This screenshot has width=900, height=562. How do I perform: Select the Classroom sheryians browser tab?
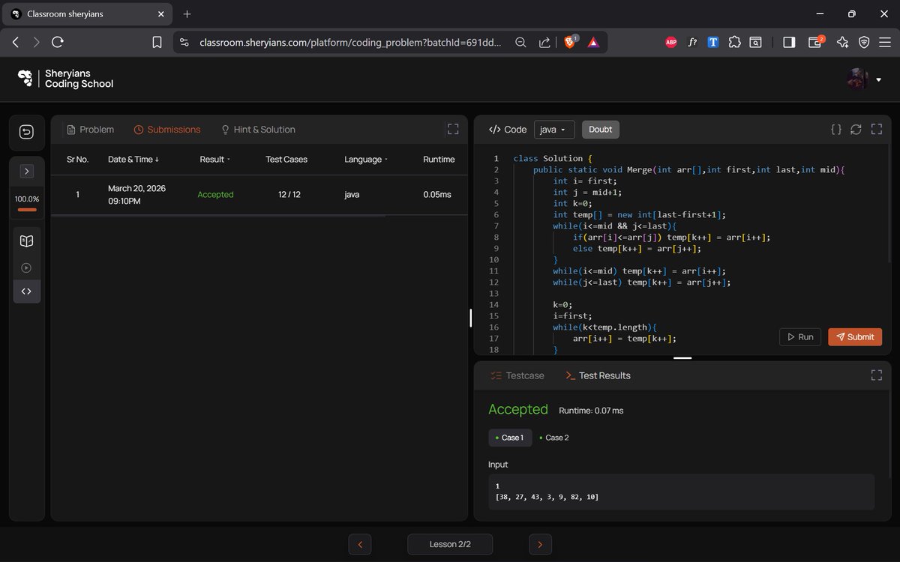[x=88, y=13]
